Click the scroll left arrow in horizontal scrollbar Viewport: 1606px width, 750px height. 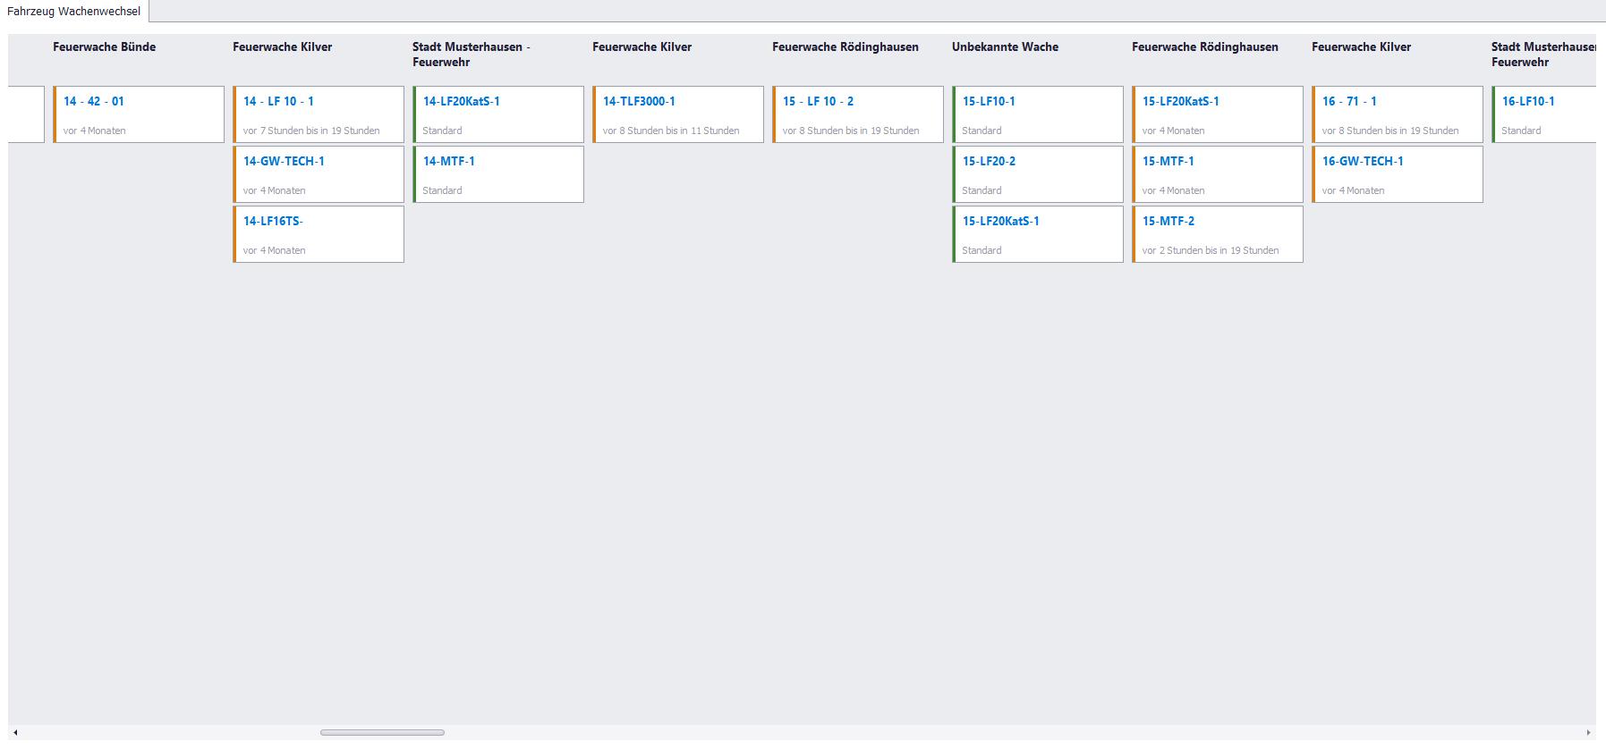click(15, 732)
